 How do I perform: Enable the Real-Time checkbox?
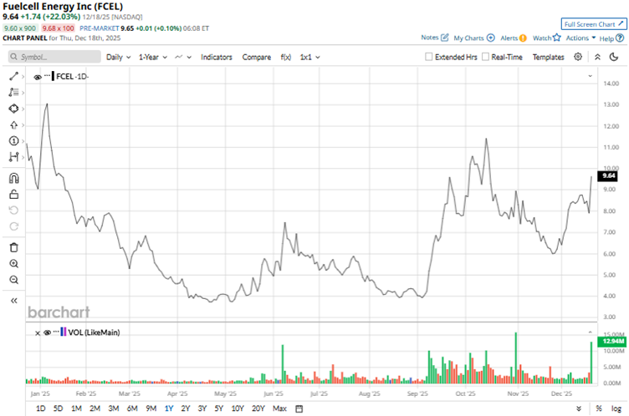coord(485,57)
